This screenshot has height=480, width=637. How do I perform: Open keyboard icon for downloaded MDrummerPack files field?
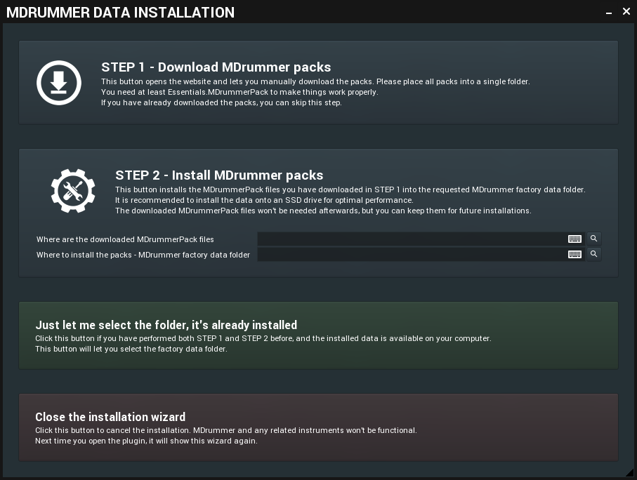coord(574,239)
